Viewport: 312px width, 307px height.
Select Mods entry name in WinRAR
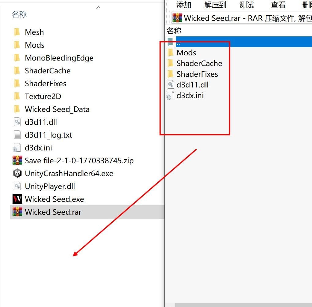(186, 53)
